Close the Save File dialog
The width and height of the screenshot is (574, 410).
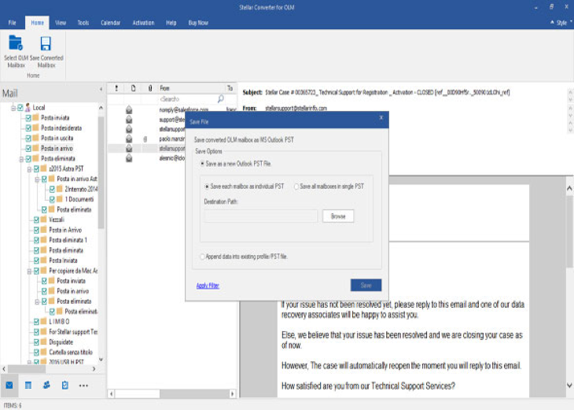[x=381, y=117]
